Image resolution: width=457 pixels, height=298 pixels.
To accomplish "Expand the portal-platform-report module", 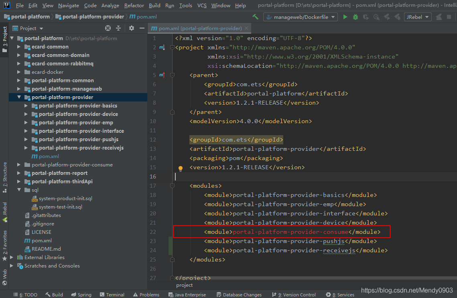I will pyautogui.click(x=19, y=173).
